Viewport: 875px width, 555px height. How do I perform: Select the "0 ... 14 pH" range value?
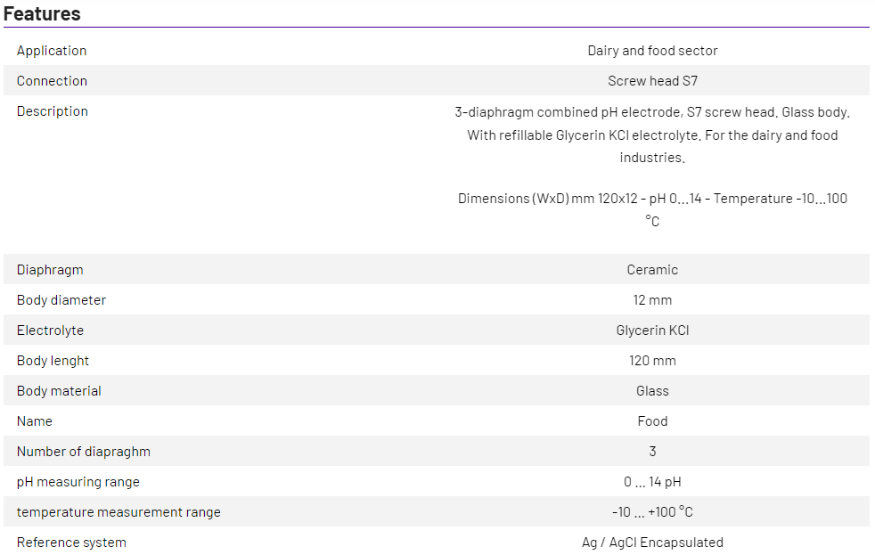(x=652, y=482)
